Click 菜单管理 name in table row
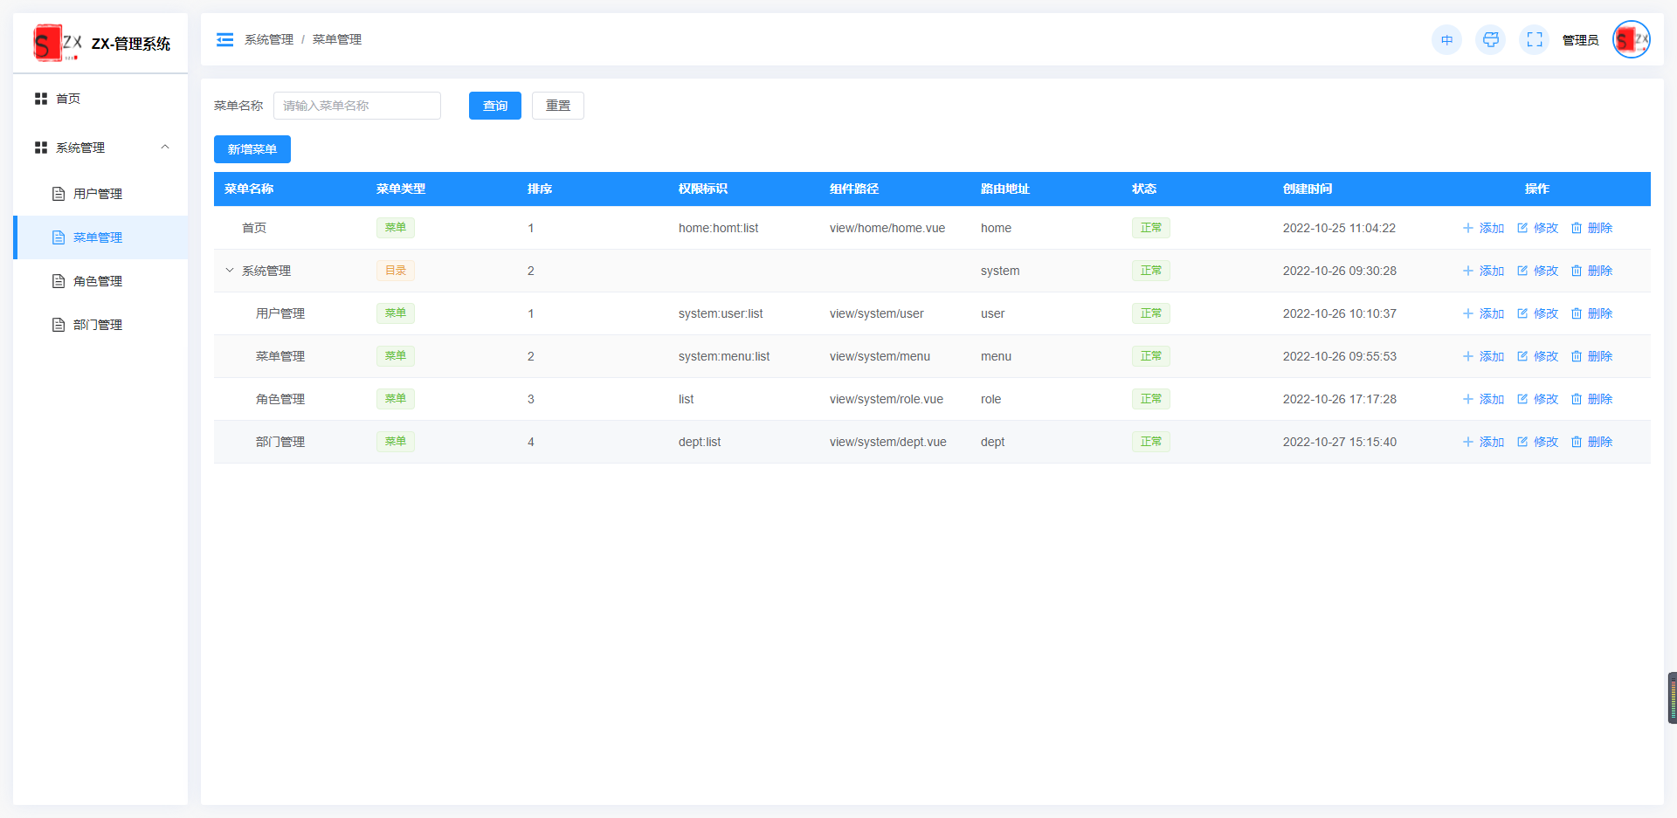Screen dimensions: 1677x818 pos(280,356)
